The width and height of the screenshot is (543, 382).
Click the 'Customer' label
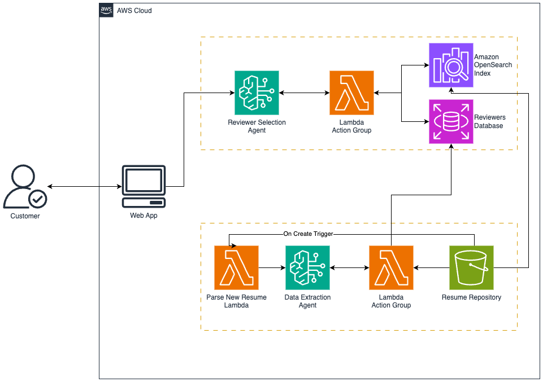[x=25, y=216]
